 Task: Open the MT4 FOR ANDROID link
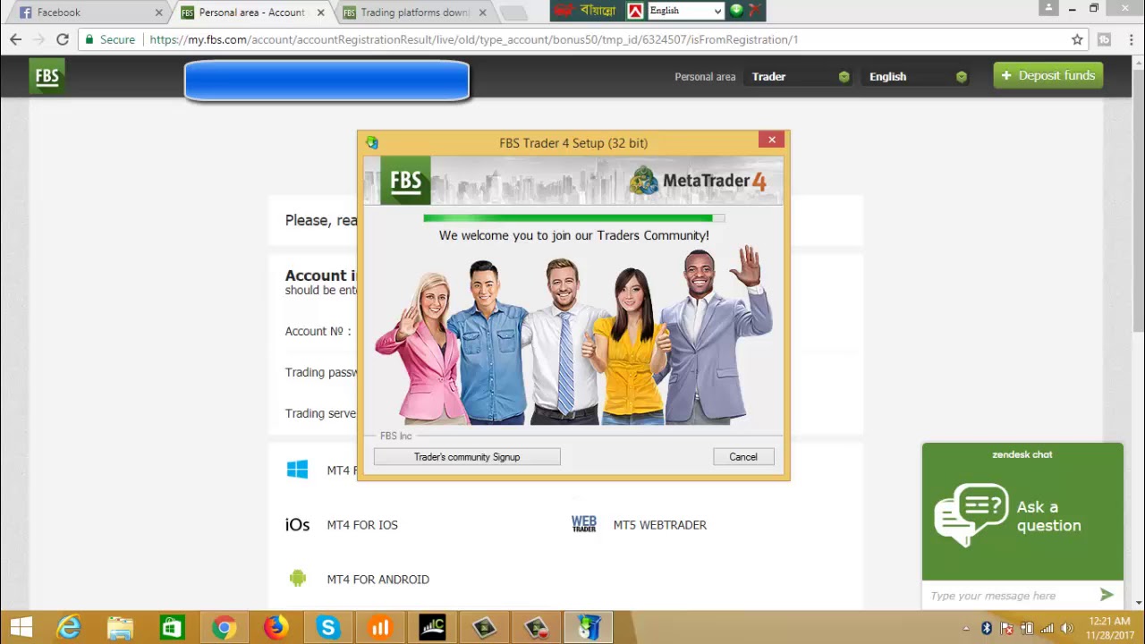click(378, 580)
